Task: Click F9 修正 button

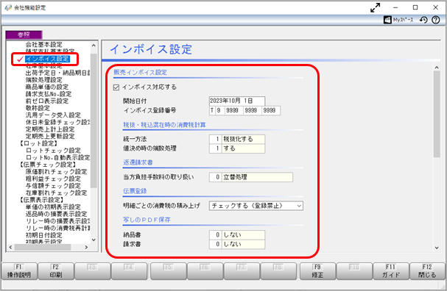Action: pyautogui.click(x=317, y=271)
